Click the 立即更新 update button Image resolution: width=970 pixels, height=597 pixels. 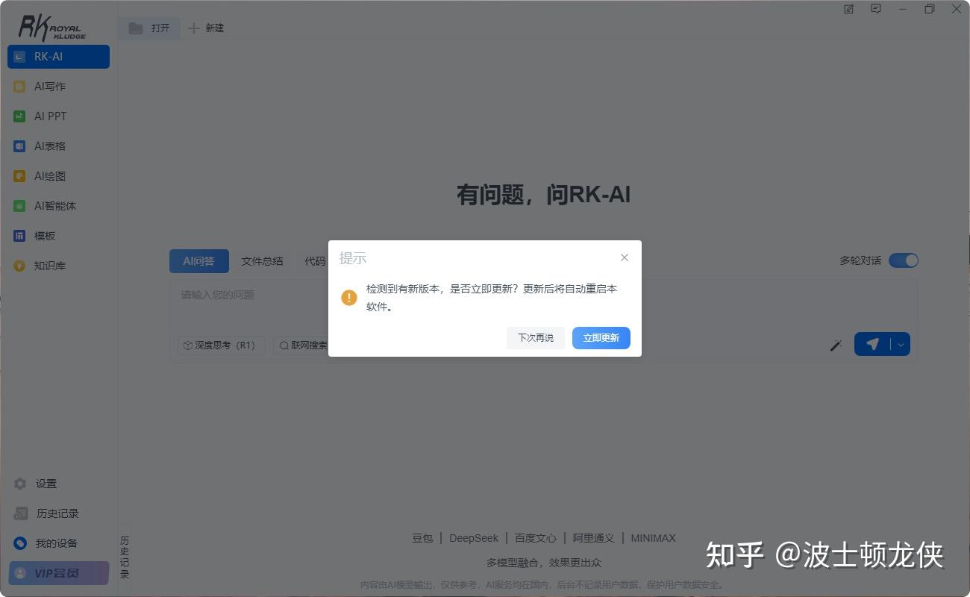click(x=601, y=337)
